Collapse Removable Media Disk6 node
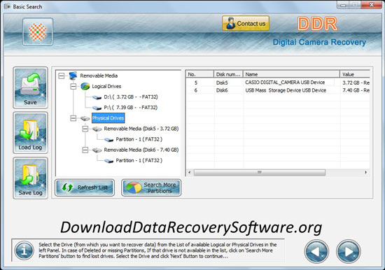The height and width of the screenshot is (270, 385). tap(85, 150)
